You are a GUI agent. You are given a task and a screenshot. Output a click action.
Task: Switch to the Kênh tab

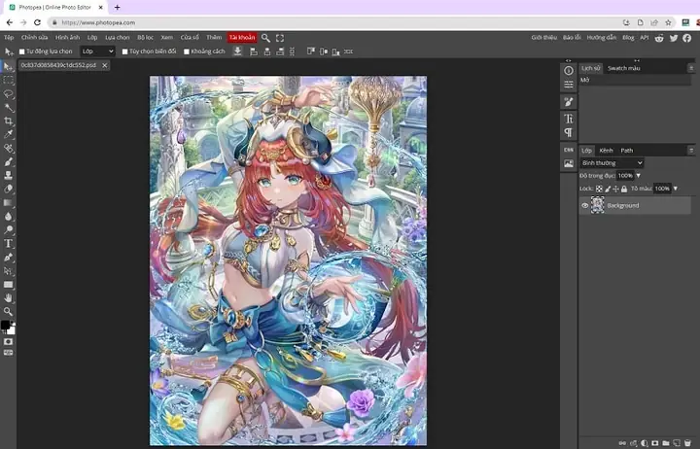[x=606, y=151]
